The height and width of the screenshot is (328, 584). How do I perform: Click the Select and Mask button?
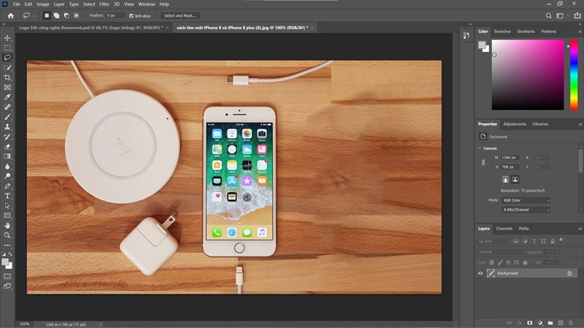(x=180, y=15)
